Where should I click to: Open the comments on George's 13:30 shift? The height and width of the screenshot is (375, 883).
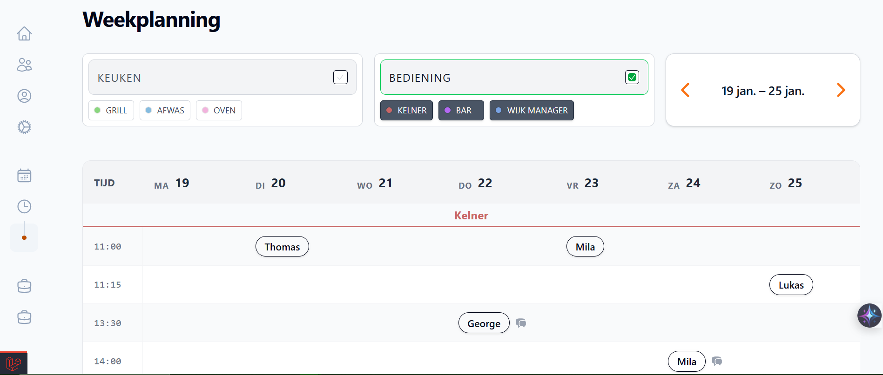(x=521, y=323)
